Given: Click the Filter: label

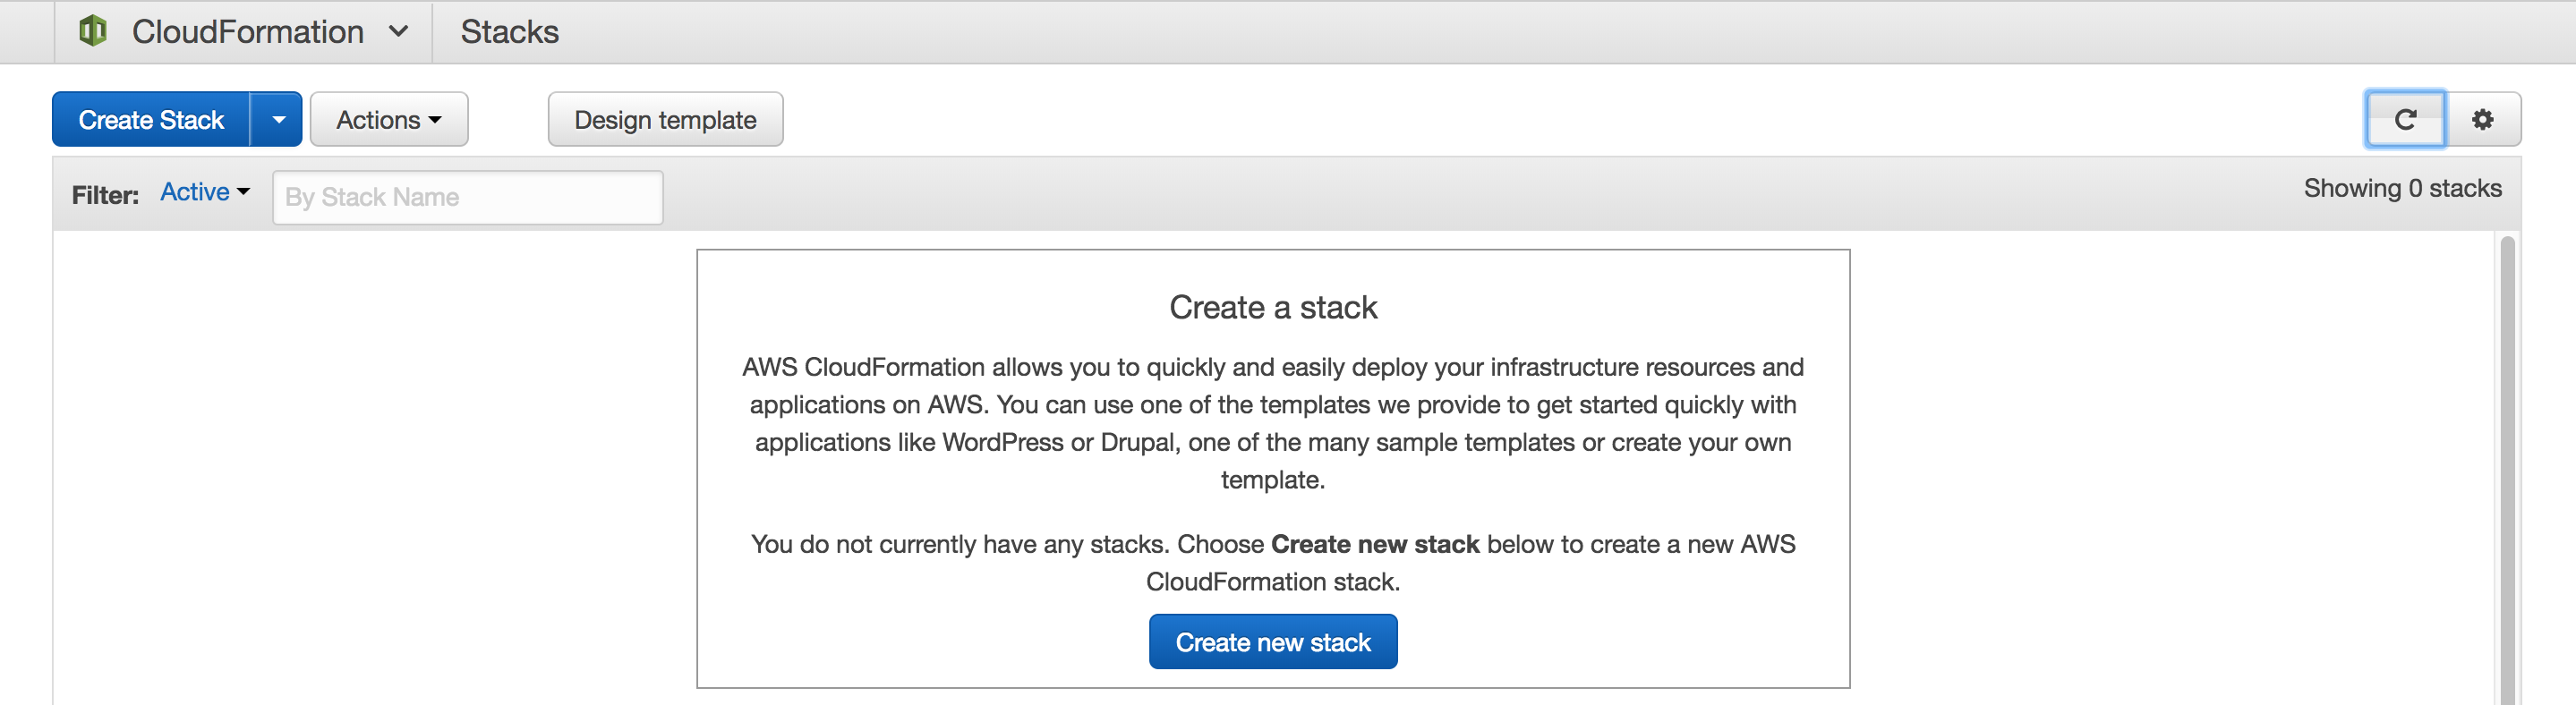Looking at the screenshot, I should (x=105, y=195).
